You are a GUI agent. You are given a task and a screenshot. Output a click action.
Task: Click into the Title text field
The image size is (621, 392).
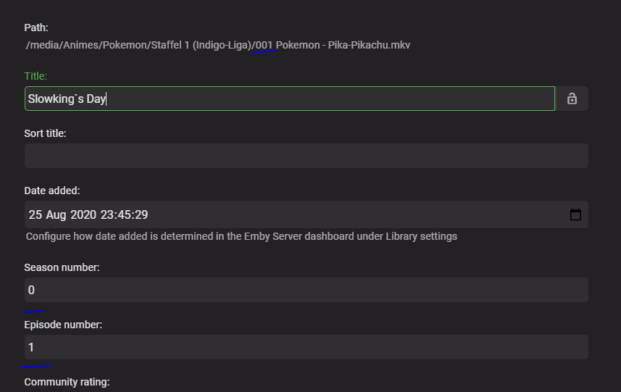(290, 99)
